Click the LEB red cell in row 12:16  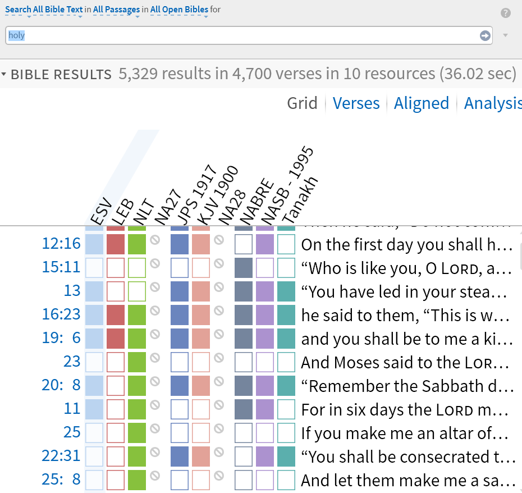click(116, 244)
